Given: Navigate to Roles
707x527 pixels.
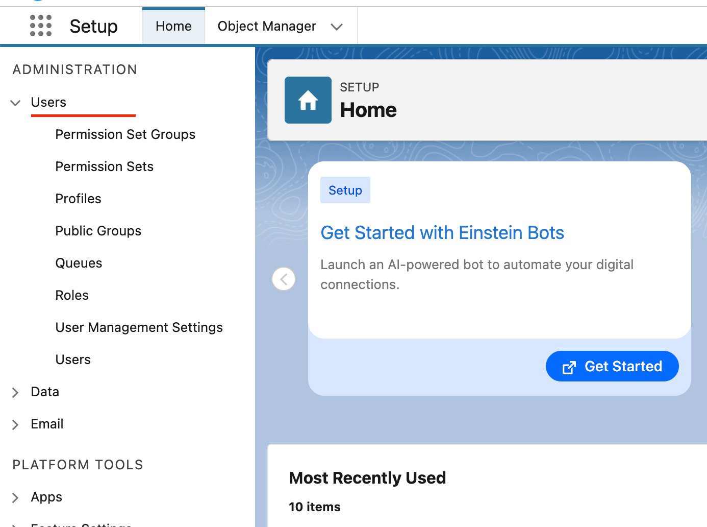Looking at the screenshot, I should 72,295.
